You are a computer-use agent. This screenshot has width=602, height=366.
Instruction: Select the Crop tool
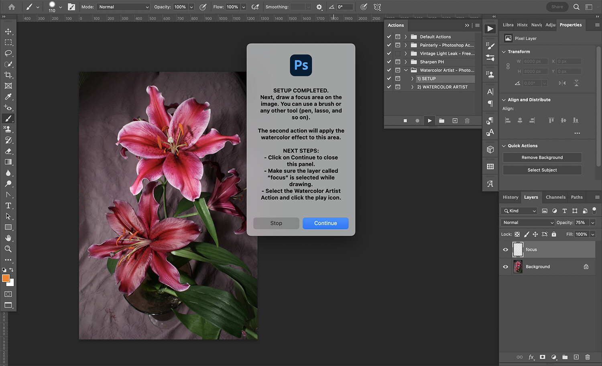(x=8, y=75)
